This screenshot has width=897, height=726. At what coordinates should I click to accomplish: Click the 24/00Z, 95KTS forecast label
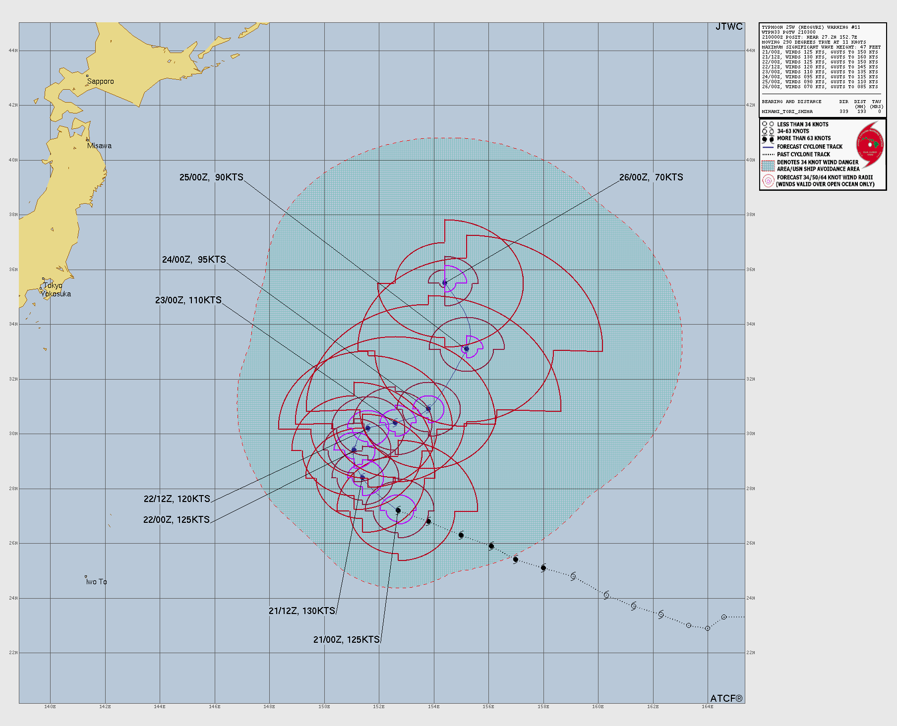pos(194,260)
